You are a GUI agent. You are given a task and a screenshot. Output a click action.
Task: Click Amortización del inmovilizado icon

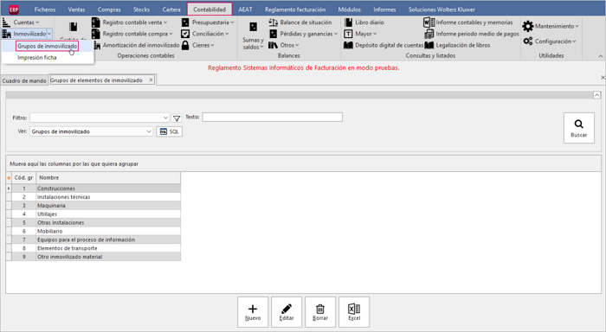coord(97,46)
